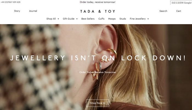View the Cart

179,11
